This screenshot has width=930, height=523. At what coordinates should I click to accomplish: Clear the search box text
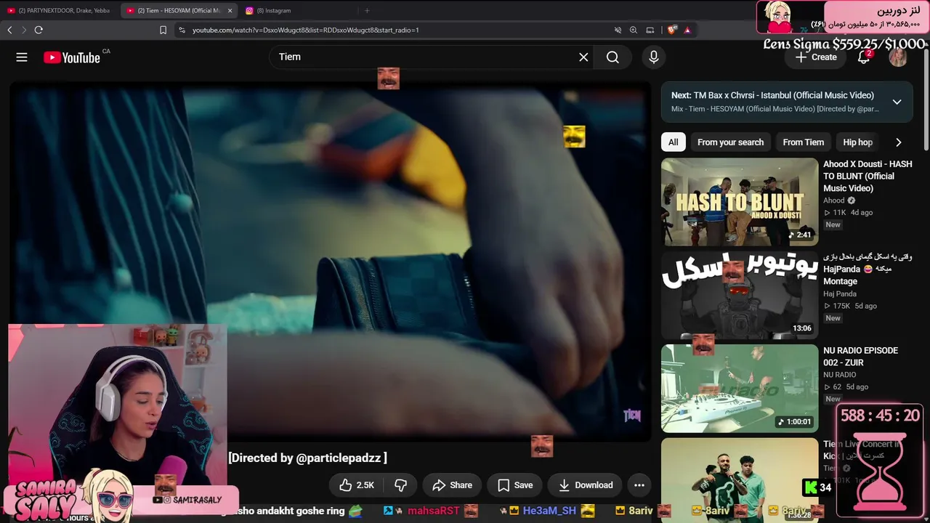tap(583, 57)
